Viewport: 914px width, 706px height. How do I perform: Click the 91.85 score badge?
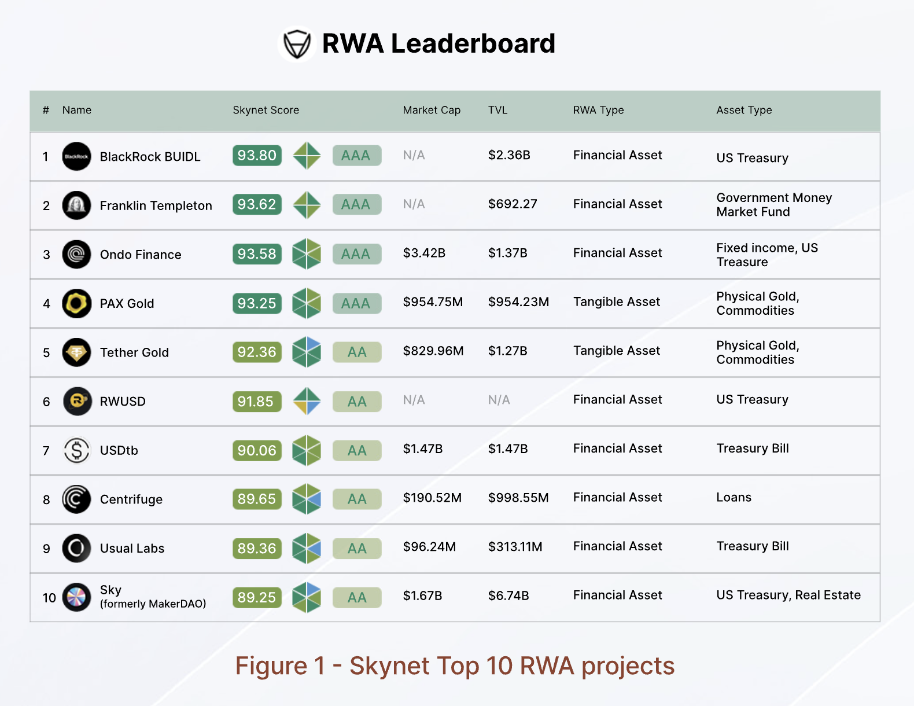coord(257,401)
